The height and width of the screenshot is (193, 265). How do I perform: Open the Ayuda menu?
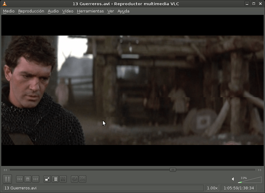point(123,11)
